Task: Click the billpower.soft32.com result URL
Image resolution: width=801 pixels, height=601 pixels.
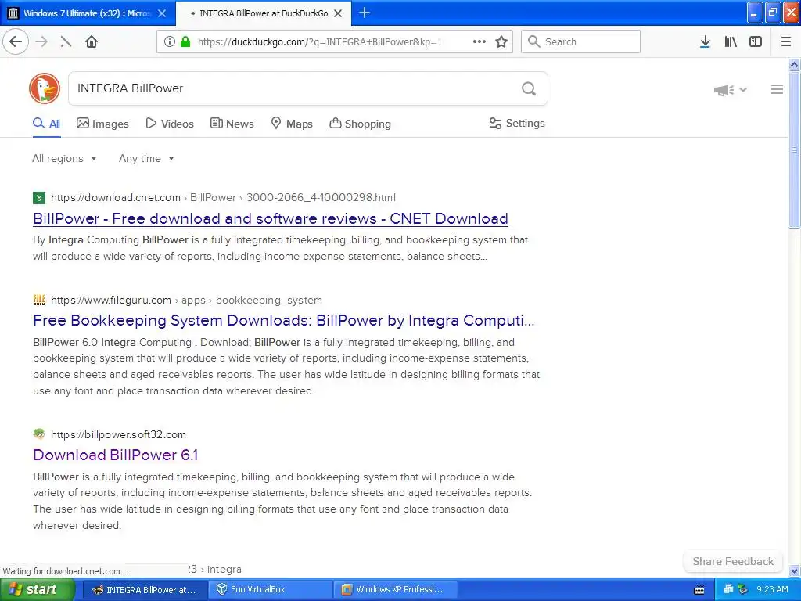Action: pyautogui.click(x=119, y=434)
